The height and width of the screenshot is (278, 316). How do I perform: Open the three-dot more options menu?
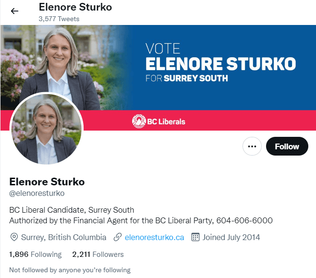tap(252, 146)
